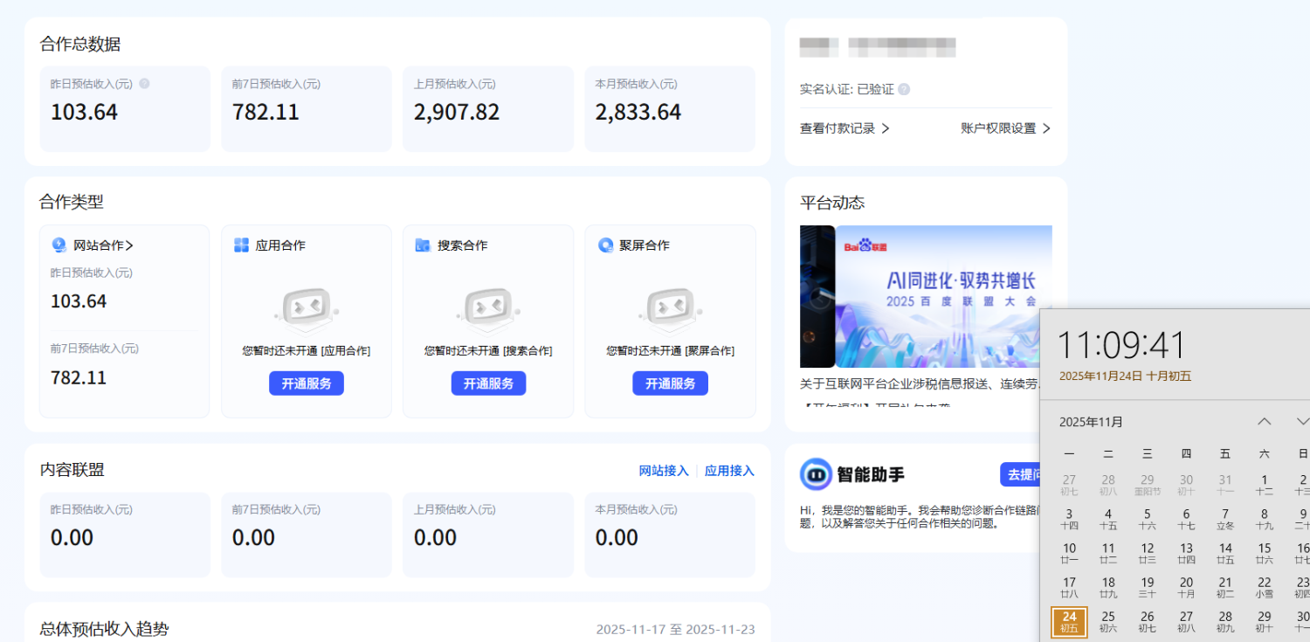Open the 应用接入 link

click(728, 470)
